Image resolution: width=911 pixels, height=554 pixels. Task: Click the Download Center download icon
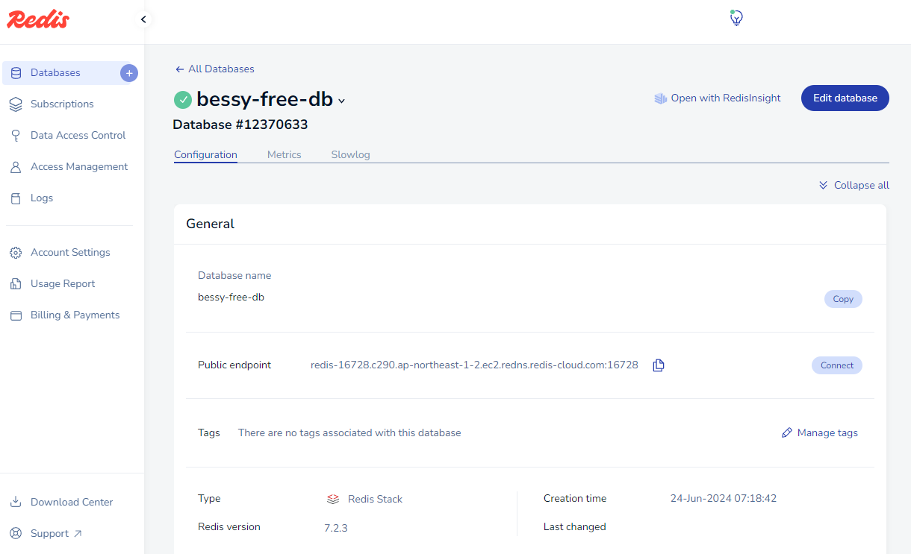[x=16, y=502]
